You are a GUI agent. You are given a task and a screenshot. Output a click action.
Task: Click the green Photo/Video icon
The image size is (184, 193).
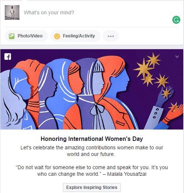coord(12,36)
